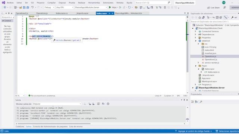Expand the Program.cs node
The width and height of the screenshot is (239, 134).
[196, 84]
